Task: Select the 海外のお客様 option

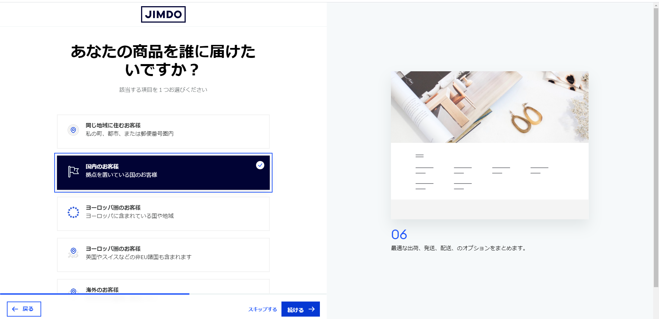Action: coord(163,287)
